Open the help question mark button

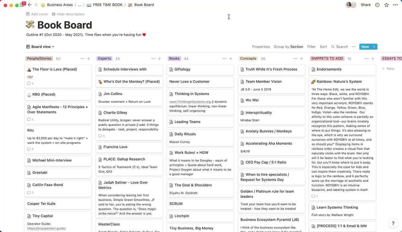click(x=393, y=223)
